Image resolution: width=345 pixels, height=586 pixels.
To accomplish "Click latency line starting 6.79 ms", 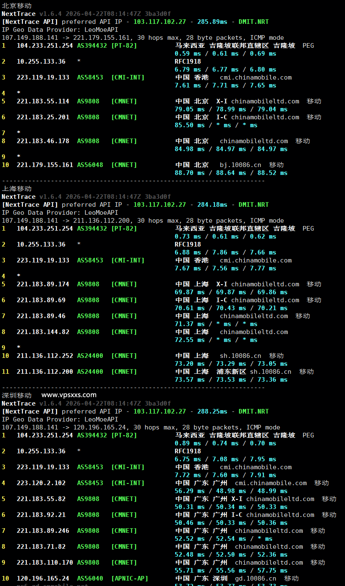I will click(x=226, y=69).
